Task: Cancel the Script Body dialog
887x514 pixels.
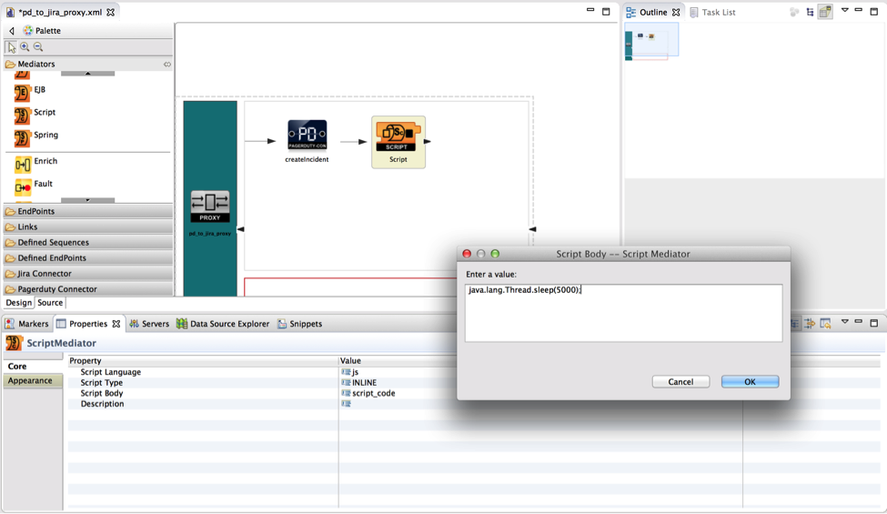Action: [680, 382]
